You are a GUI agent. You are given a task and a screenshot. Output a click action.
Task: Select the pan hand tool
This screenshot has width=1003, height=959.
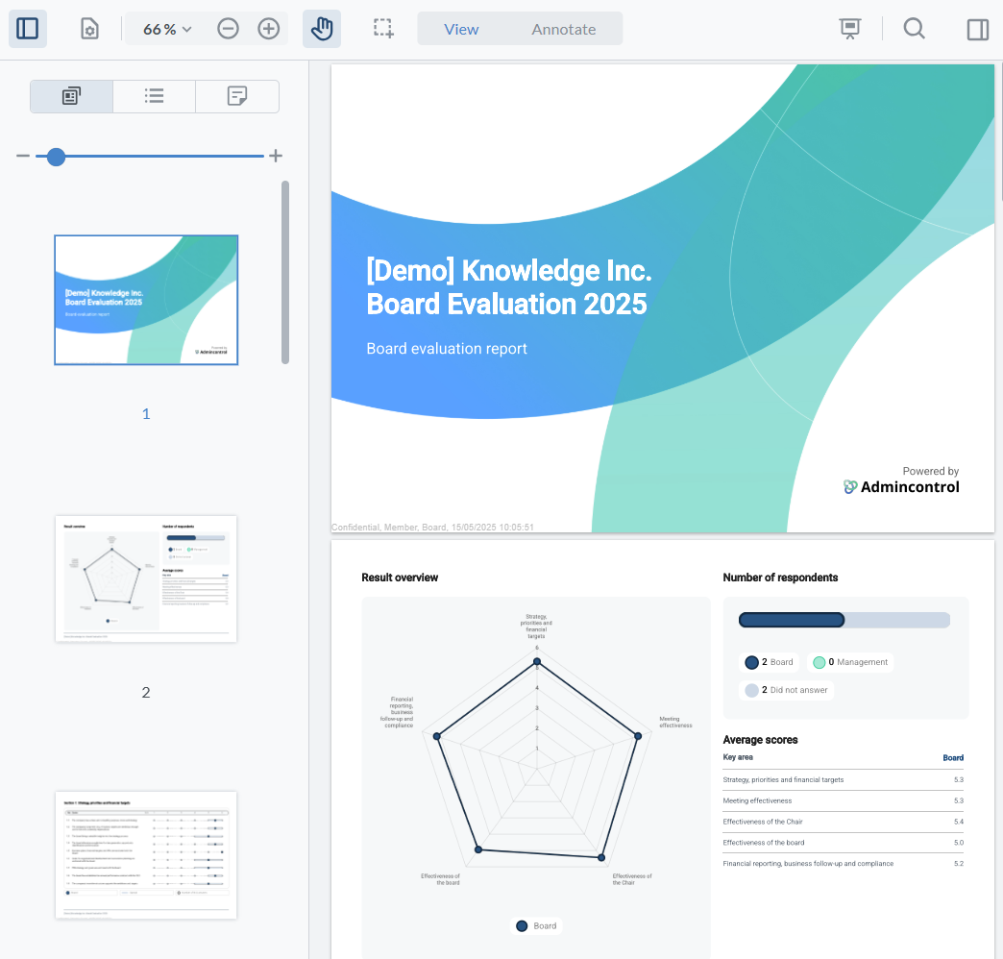(x=322, y=29)
